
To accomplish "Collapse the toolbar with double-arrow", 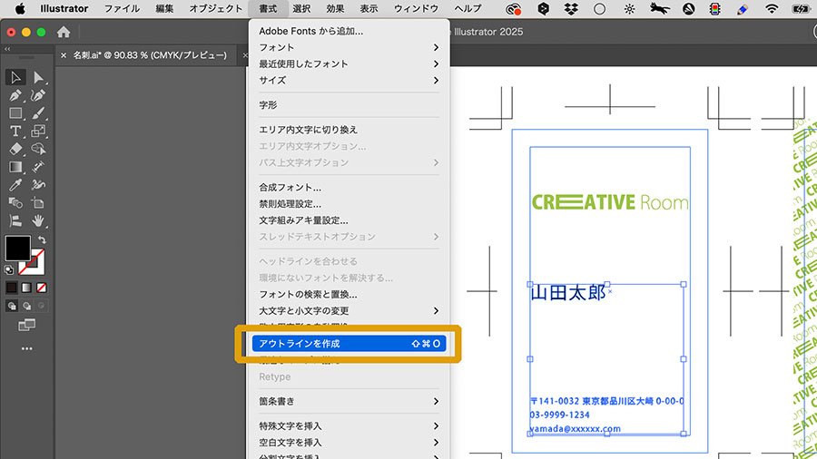I will [7, 49].
